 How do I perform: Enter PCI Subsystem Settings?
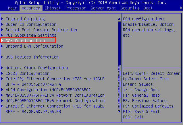31,35
